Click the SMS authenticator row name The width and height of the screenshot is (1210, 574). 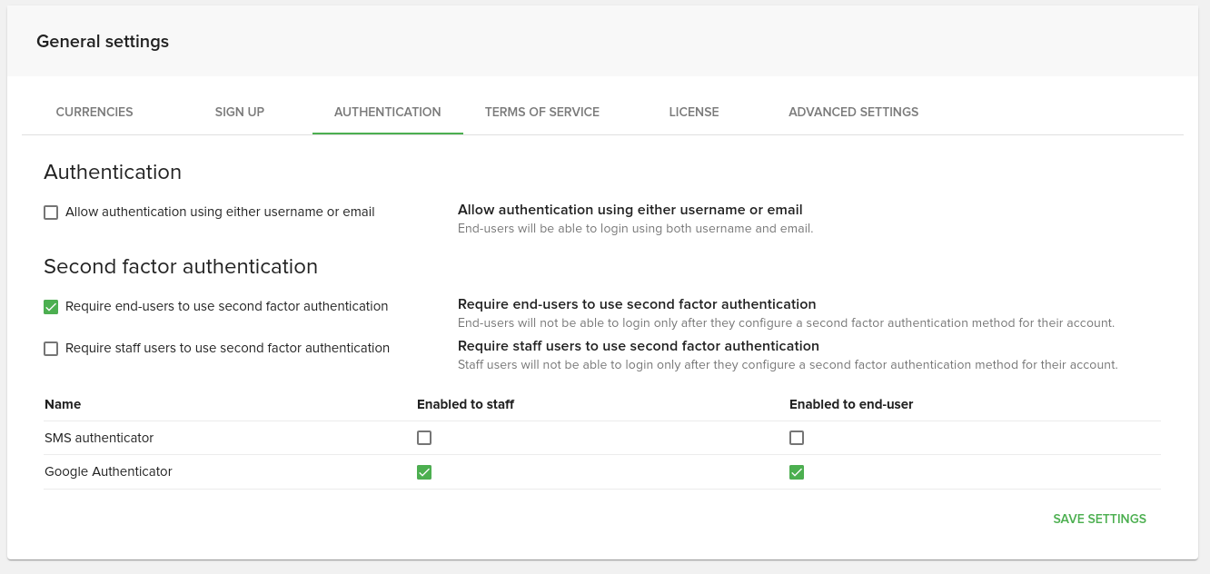pyautogui.click(x=99, y=438)
